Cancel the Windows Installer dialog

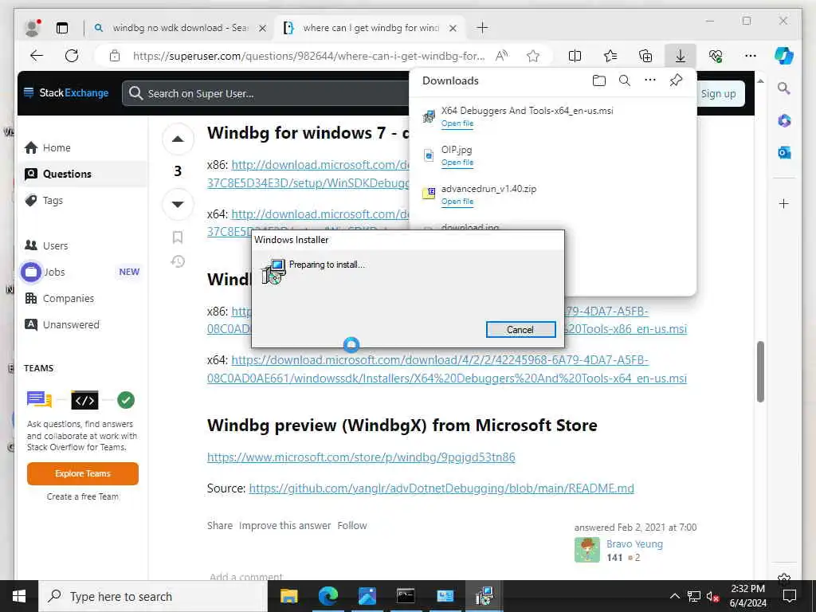point(520,329)
